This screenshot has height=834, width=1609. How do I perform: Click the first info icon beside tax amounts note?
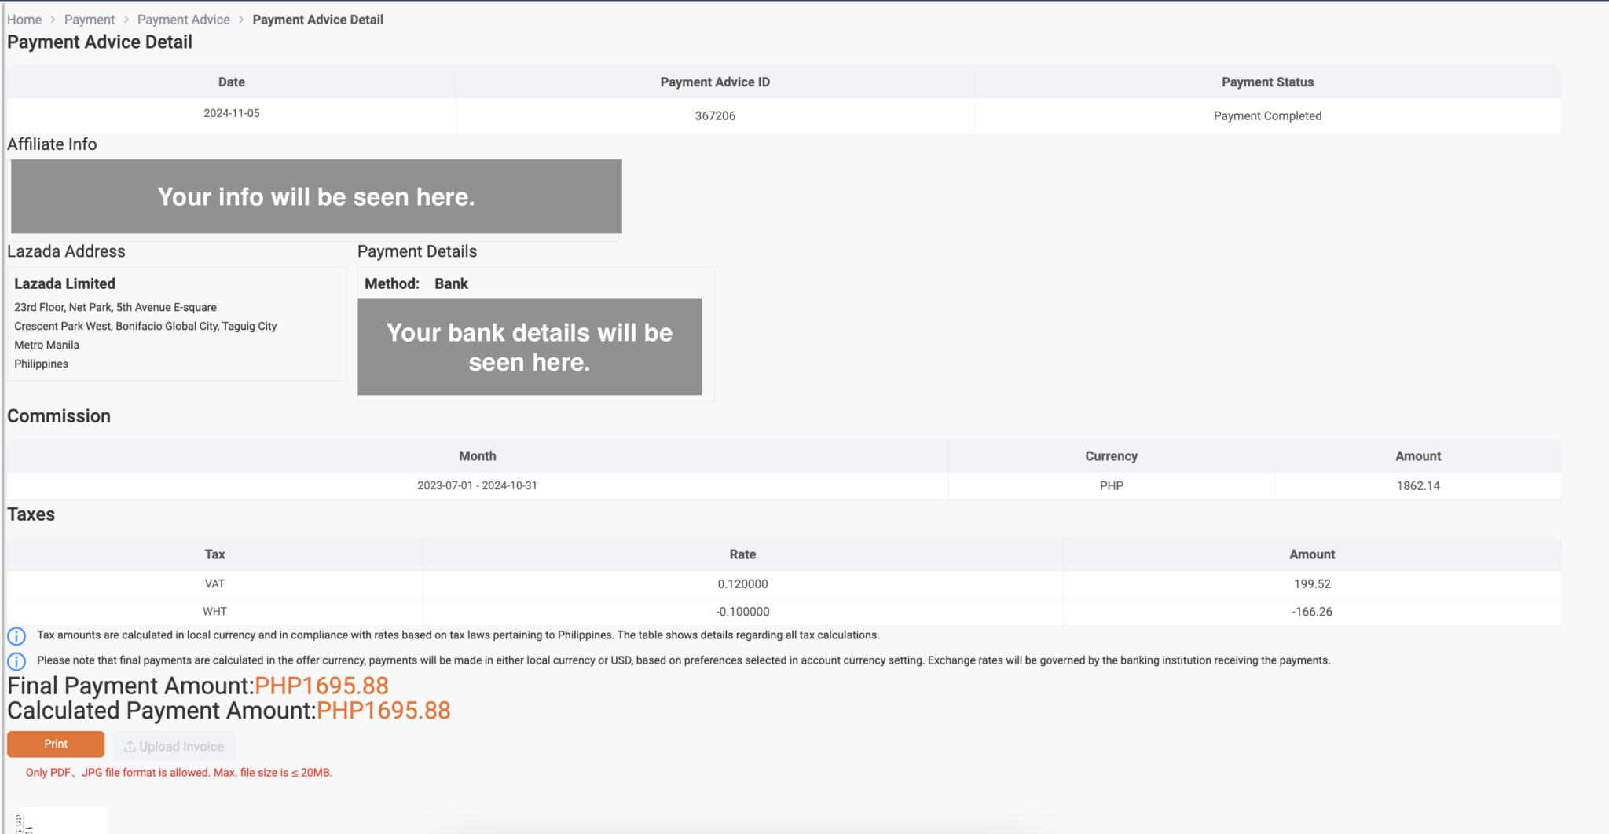16,636
